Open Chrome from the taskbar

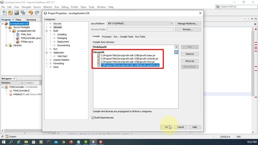[x=64, y=142]
